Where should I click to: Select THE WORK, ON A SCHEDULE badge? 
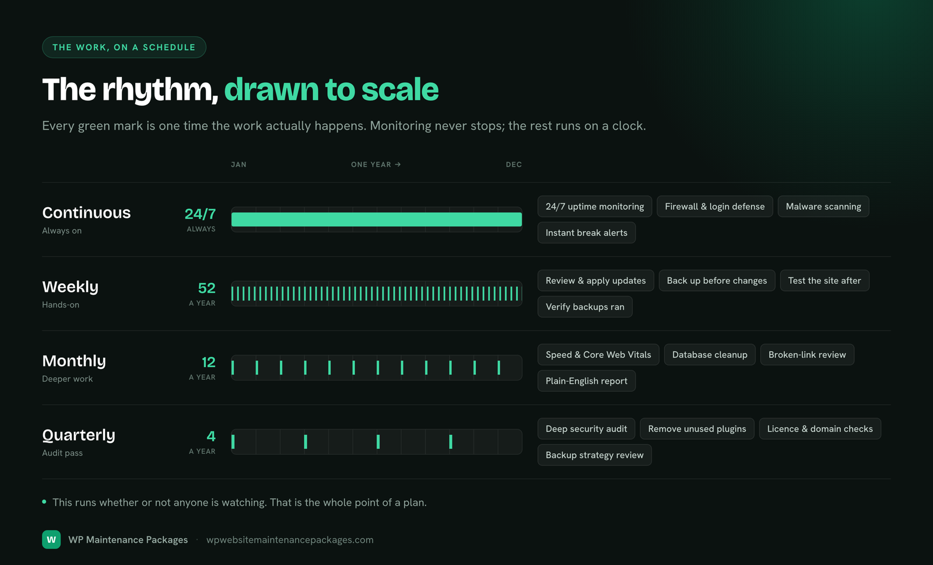click(124, 47)
